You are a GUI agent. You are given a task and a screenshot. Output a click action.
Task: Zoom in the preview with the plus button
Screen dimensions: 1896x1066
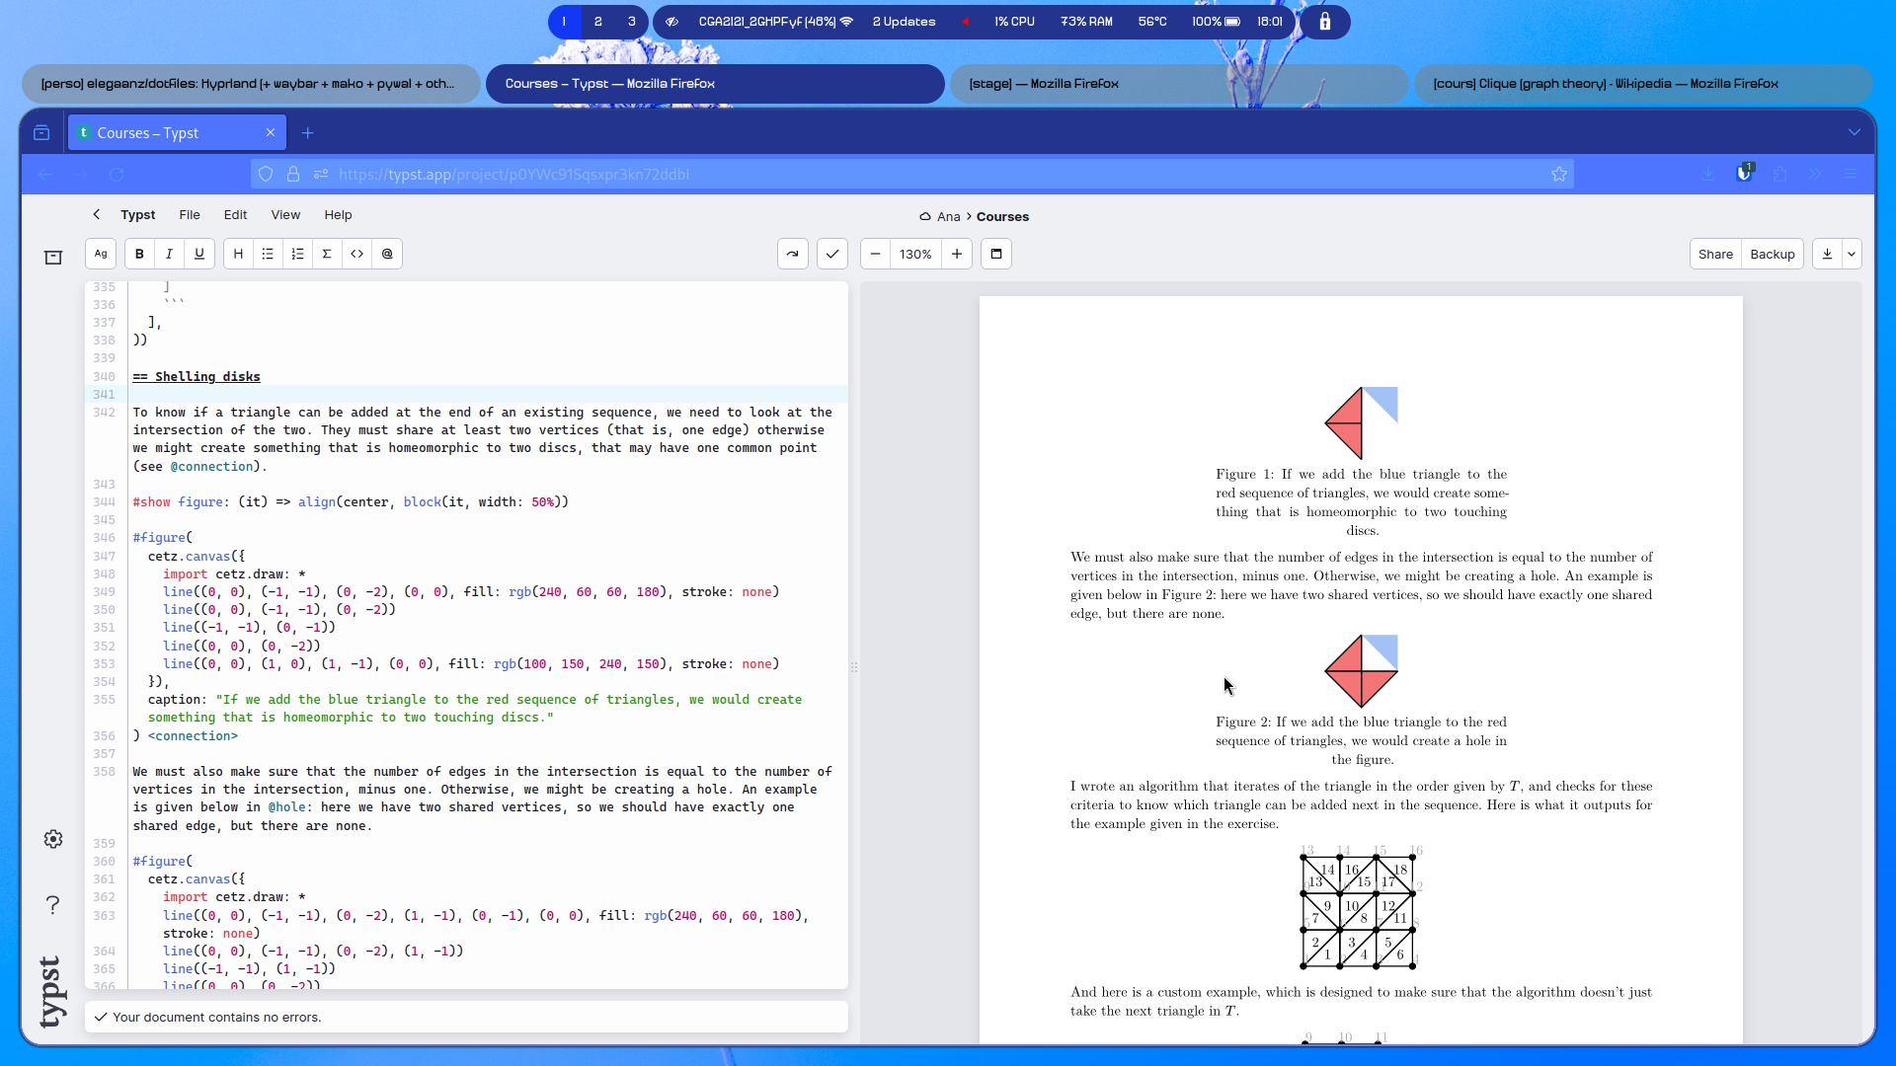(x=957, y=254)
